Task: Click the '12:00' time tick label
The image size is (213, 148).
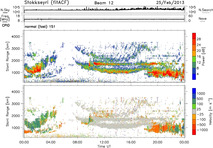Action: pos(104,142)
